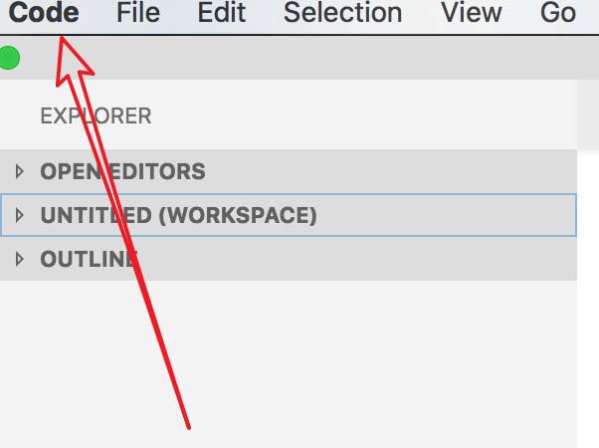The width and height of the screenshot is (599, 448).
Task: Click the green zoom window button
Action: (9, 59)
